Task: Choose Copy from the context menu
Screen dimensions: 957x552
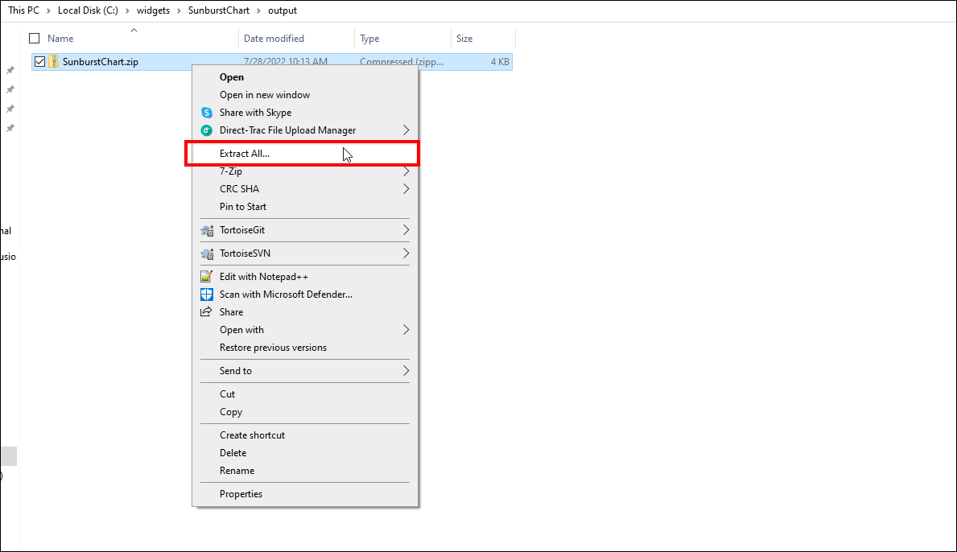Action: 305,412
